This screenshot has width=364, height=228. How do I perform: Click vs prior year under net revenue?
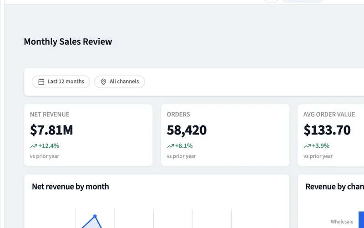(x=45, y=156)
